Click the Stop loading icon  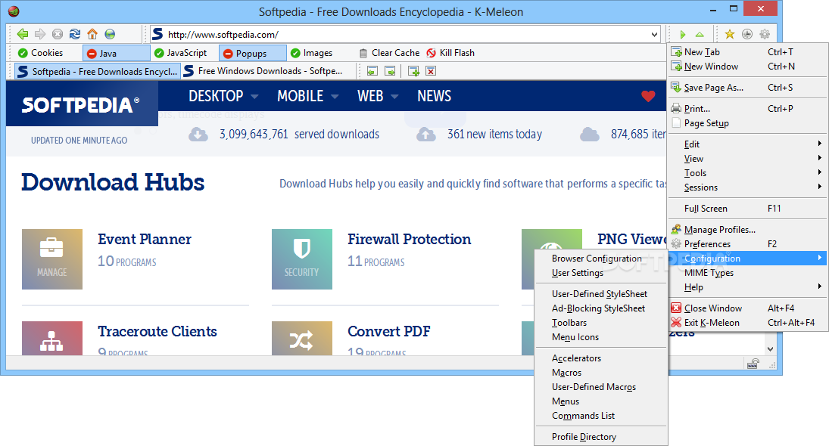(58, 34)
